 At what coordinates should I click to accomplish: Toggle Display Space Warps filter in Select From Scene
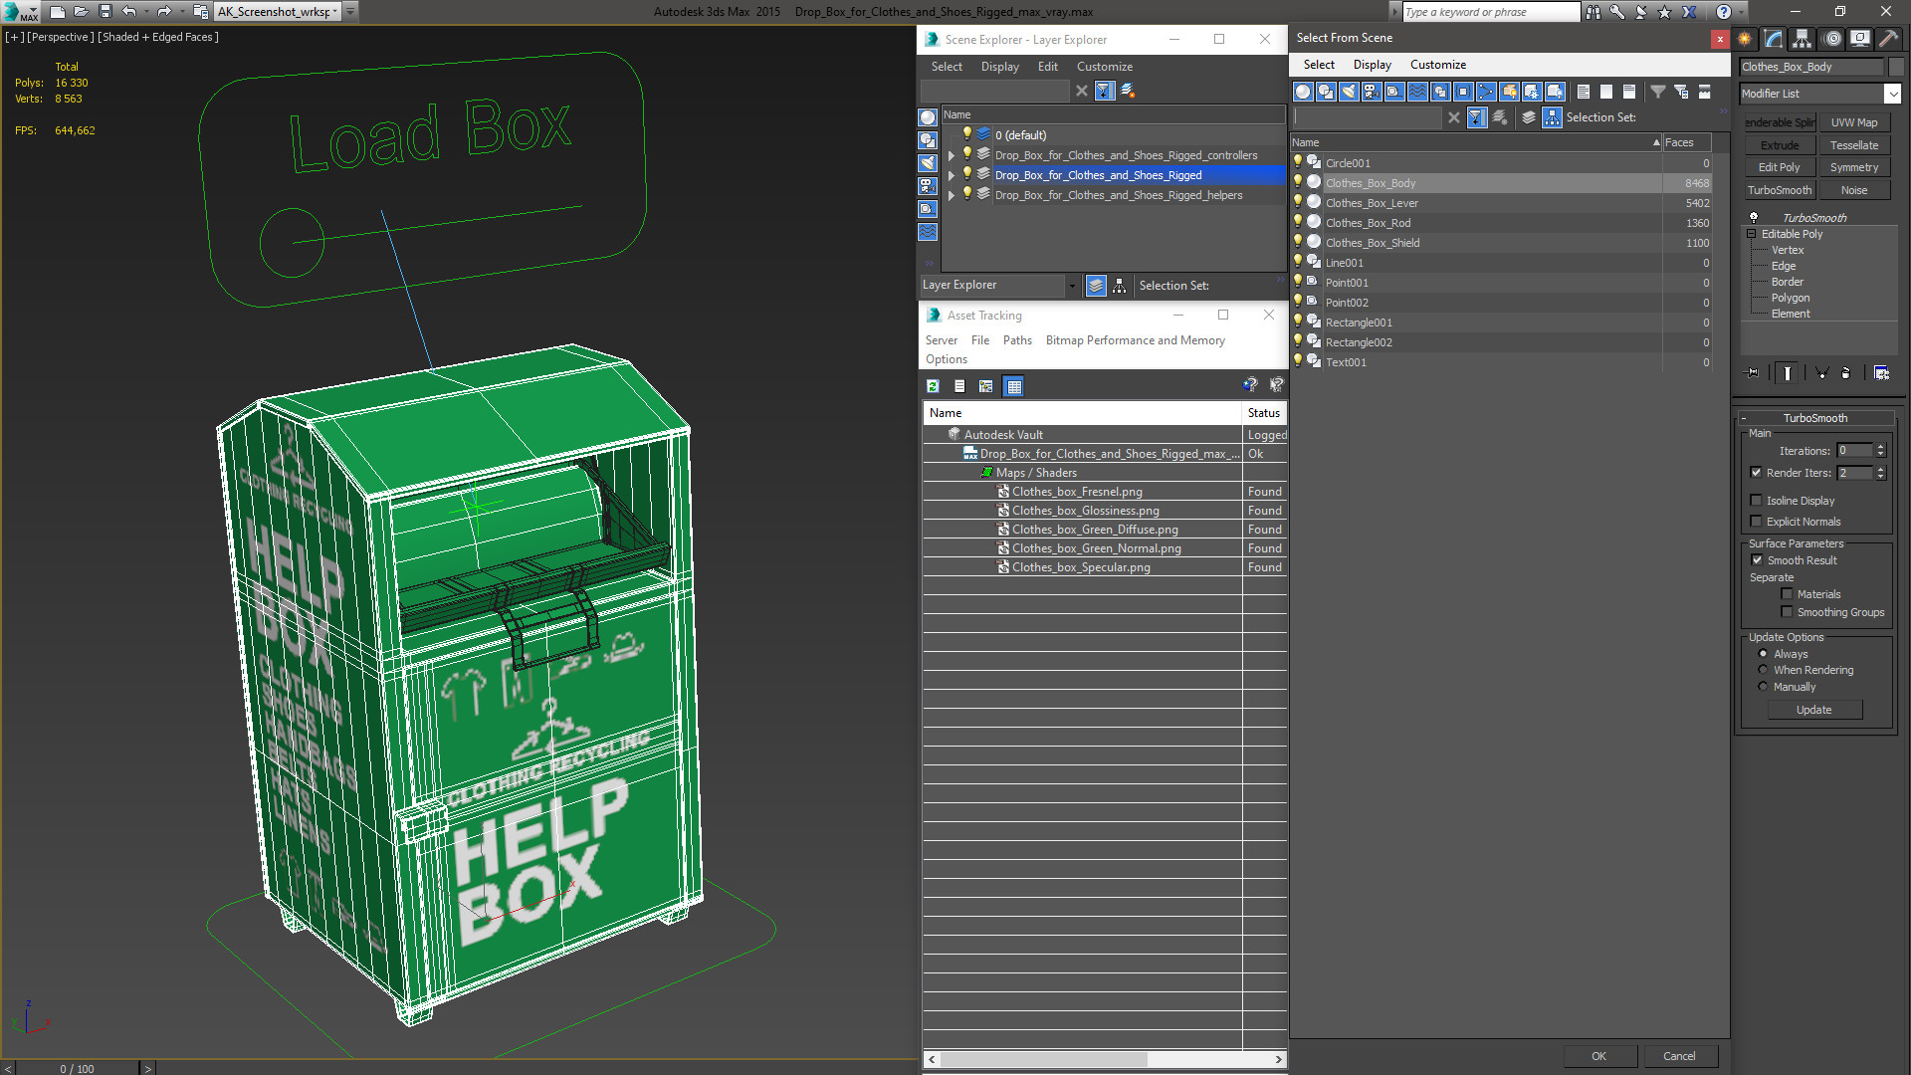coord(1417,92)
